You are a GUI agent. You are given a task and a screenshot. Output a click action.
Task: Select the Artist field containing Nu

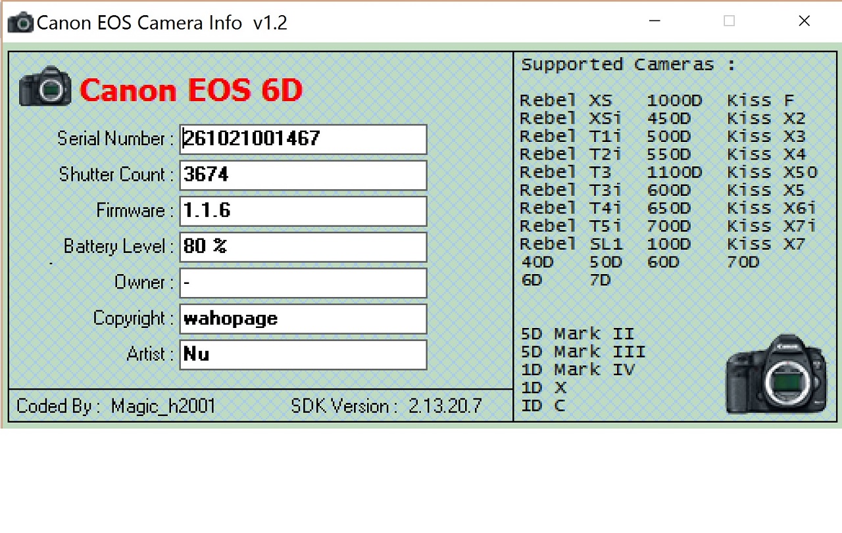(x=303, y=355)
